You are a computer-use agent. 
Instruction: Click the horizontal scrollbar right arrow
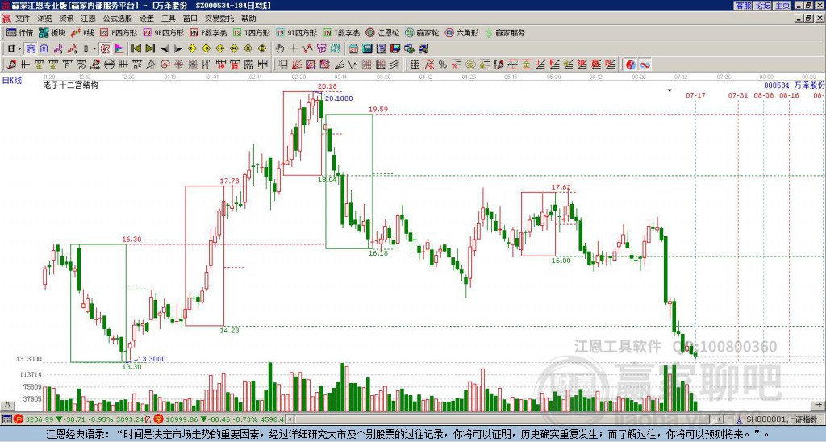click(x=720, y=419)
